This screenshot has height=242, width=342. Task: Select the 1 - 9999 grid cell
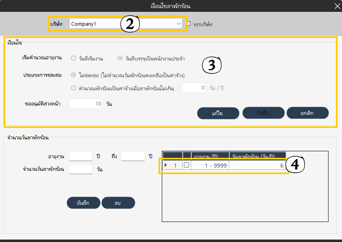[x=210, y=165]
